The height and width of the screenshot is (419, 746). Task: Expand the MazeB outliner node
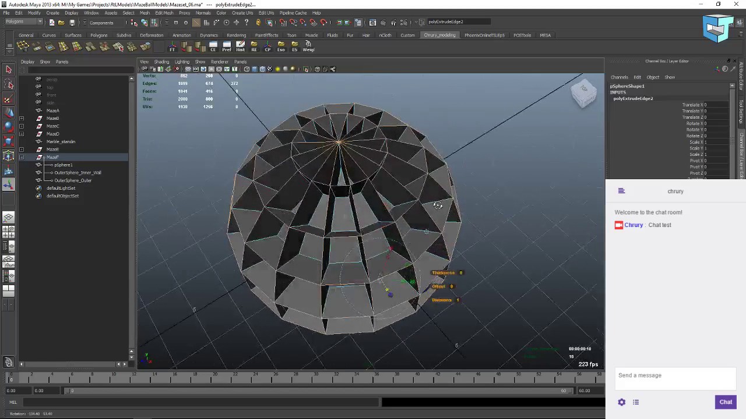22,118
